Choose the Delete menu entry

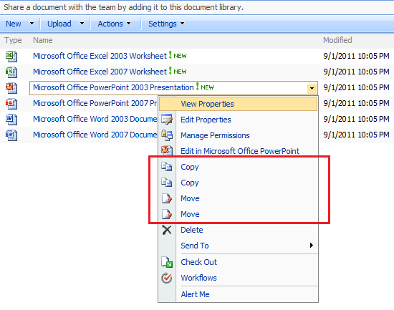pos(239,230)
